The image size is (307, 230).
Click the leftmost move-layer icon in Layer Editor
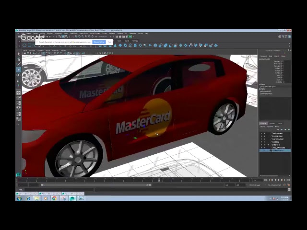(x=278, y=129)
